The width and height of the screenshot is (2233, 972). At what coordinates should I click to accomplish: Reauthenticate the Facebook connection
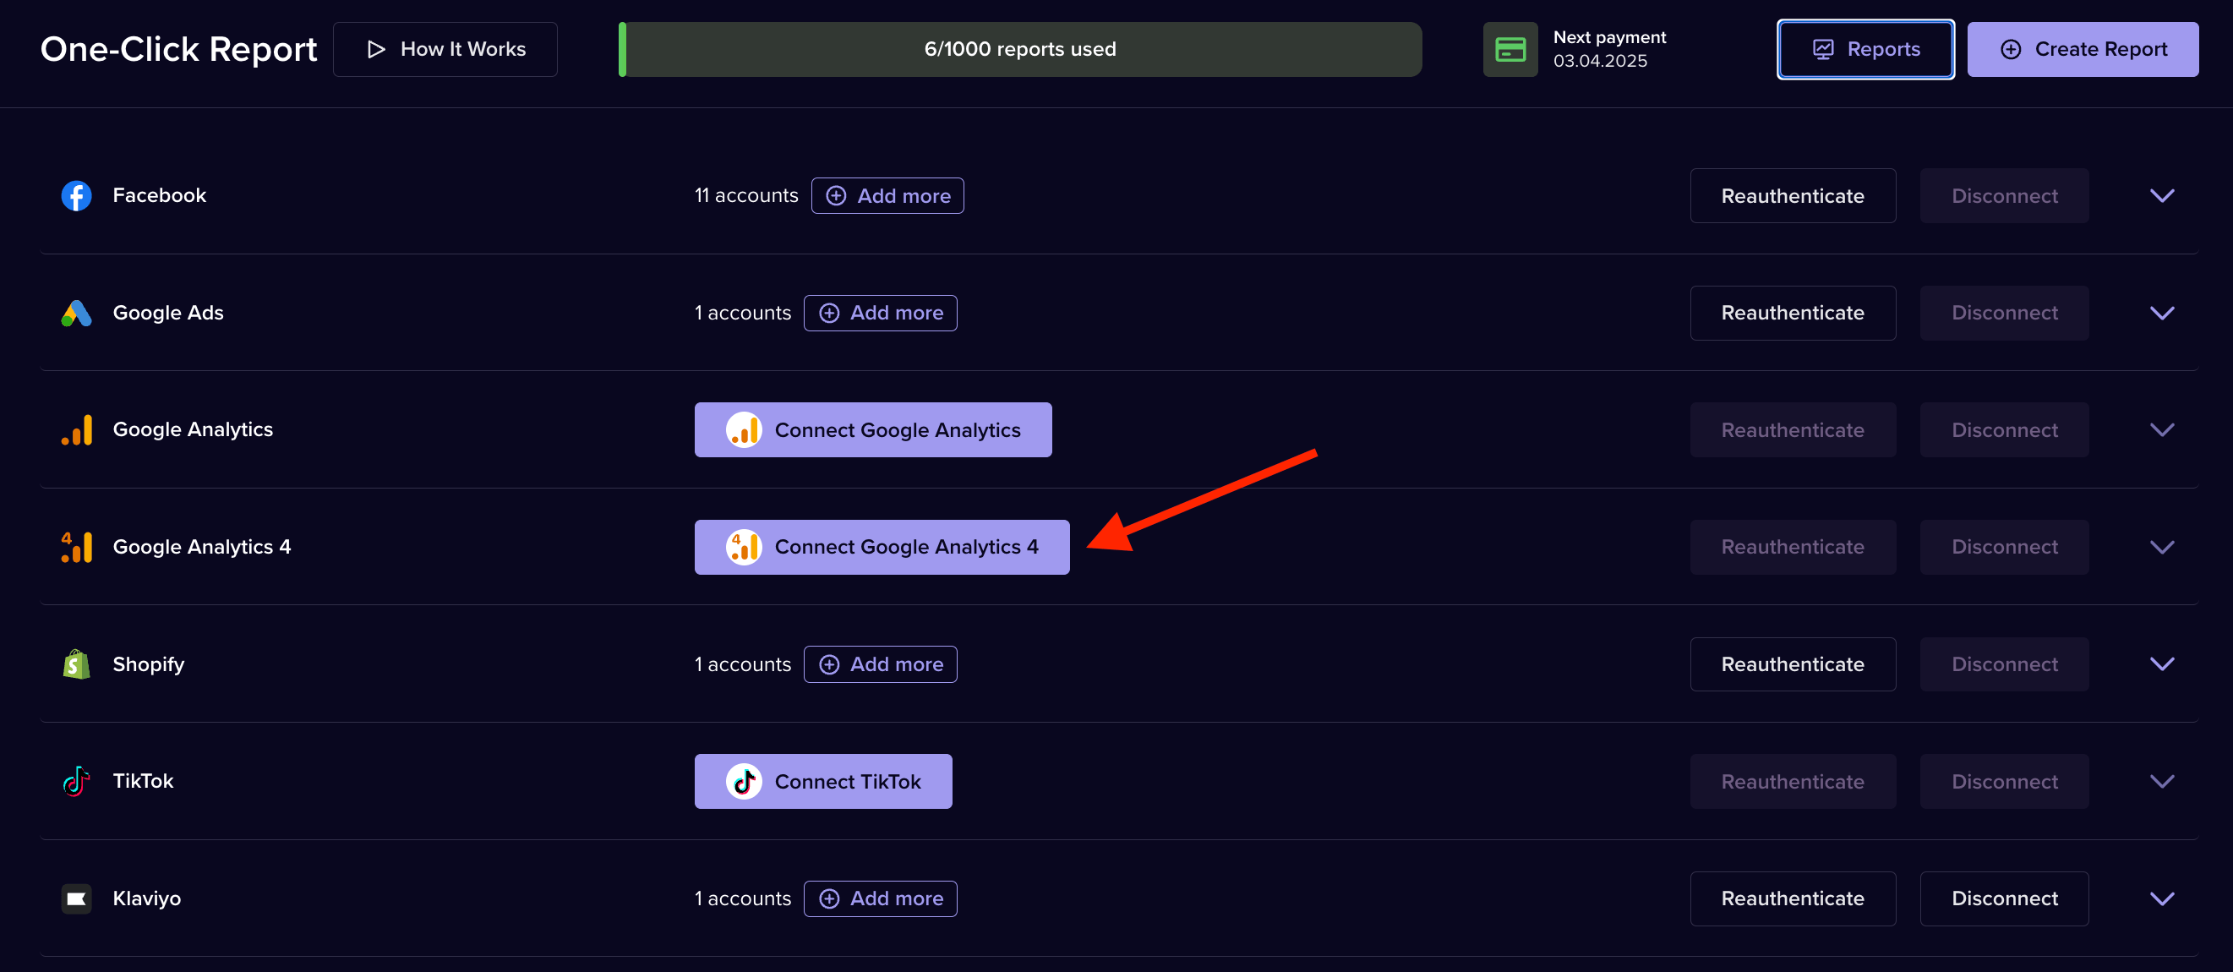click(1792, 196)
